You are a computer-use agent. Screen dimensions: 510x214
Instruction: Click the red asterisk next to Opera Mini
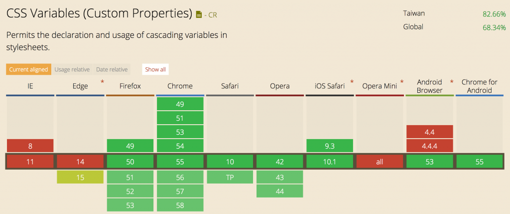[x=401, y=81]
